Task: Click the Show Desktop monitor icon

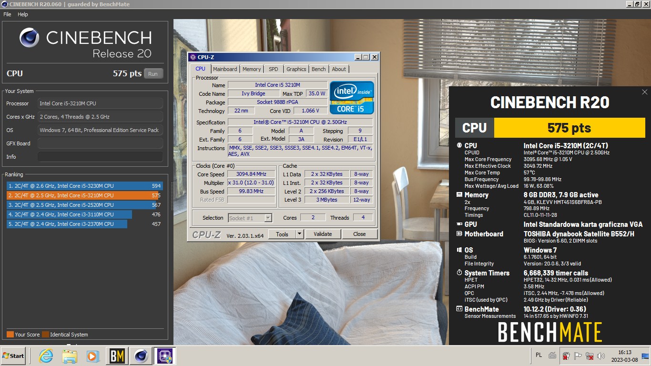Action: (645, 356)
